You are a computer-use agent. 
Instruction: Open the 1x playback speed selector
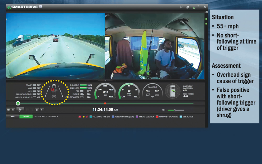(x=13, y=110)
